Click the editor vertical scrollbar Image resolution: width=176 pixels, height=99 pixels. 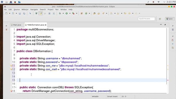click(x=167, y=56)
